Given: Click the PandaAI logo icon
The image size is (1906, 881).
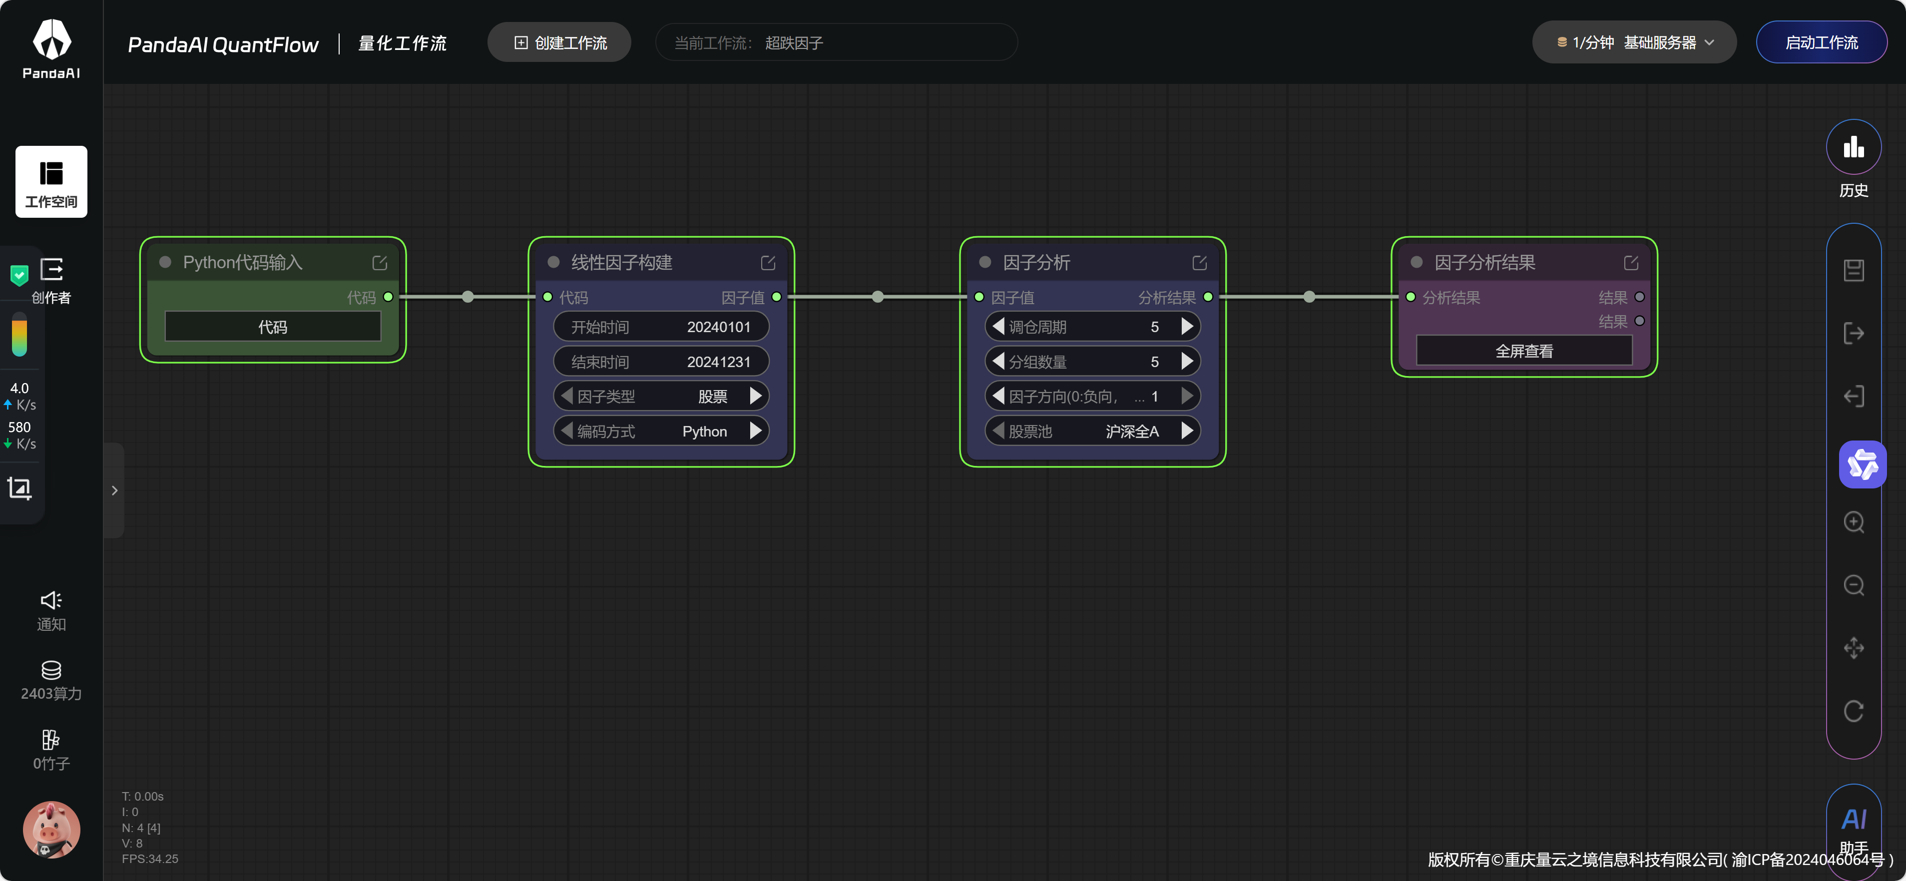Looking at the screenshot, I should click(51, 49).
